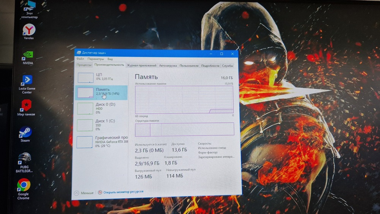
Task: Click the memory usage graph
Action: coord(184,100)
